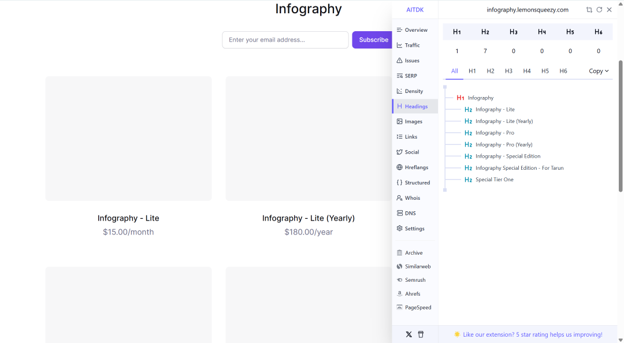Click the H1 'Infography' heading row
624x343 pixels.
click(x=475, y=98)
